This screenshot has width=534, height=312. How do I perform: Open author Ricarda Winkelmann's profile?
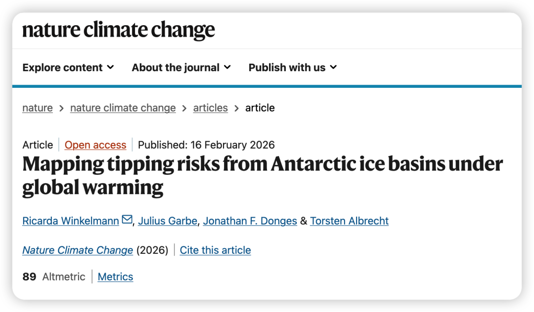(71, 221)
